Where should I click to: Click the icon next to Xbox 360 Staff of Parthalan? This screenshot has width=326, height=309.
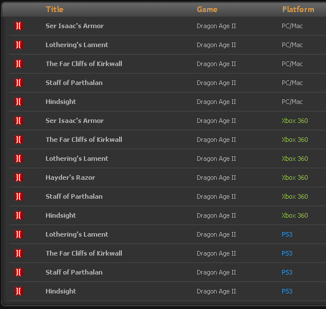[x=18, y=196]
